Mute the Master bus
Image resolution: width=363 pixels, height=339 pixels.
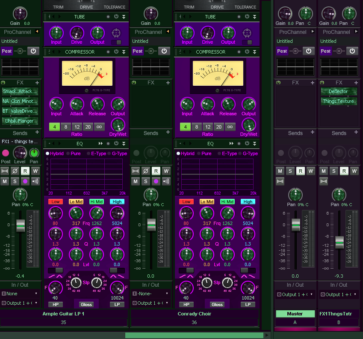click(x=280, y=171)
